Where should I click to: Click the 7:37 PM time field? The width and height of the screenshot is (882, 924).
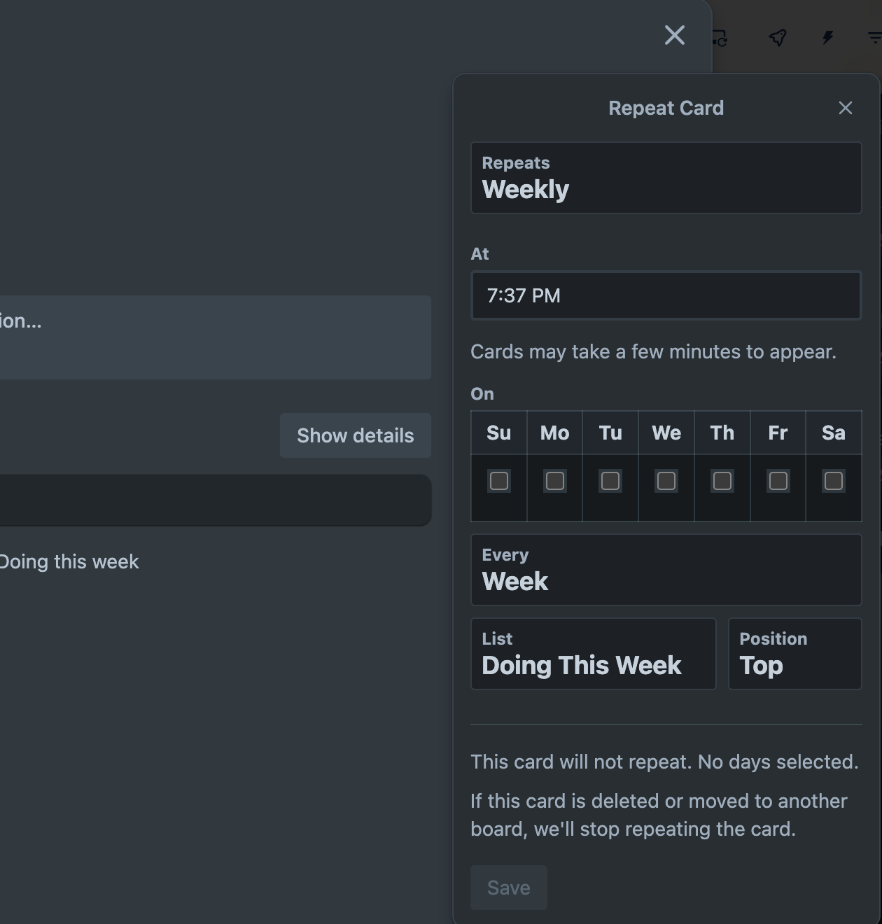click(x=666, y=295)
